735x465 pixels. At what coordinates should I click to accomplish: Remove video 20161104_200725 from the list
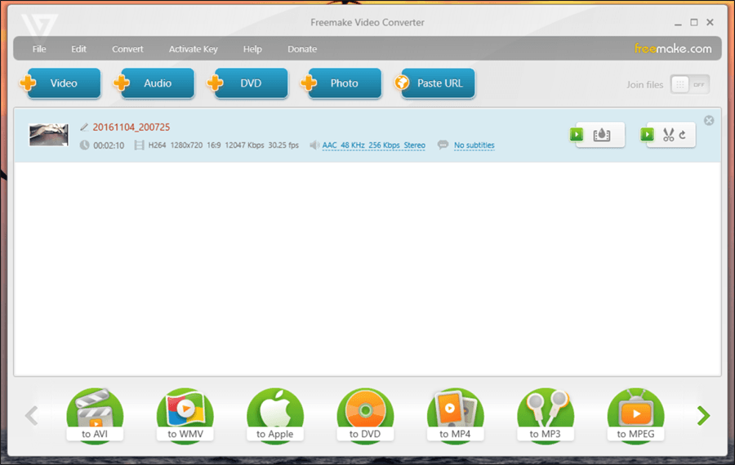coord(709,121)
